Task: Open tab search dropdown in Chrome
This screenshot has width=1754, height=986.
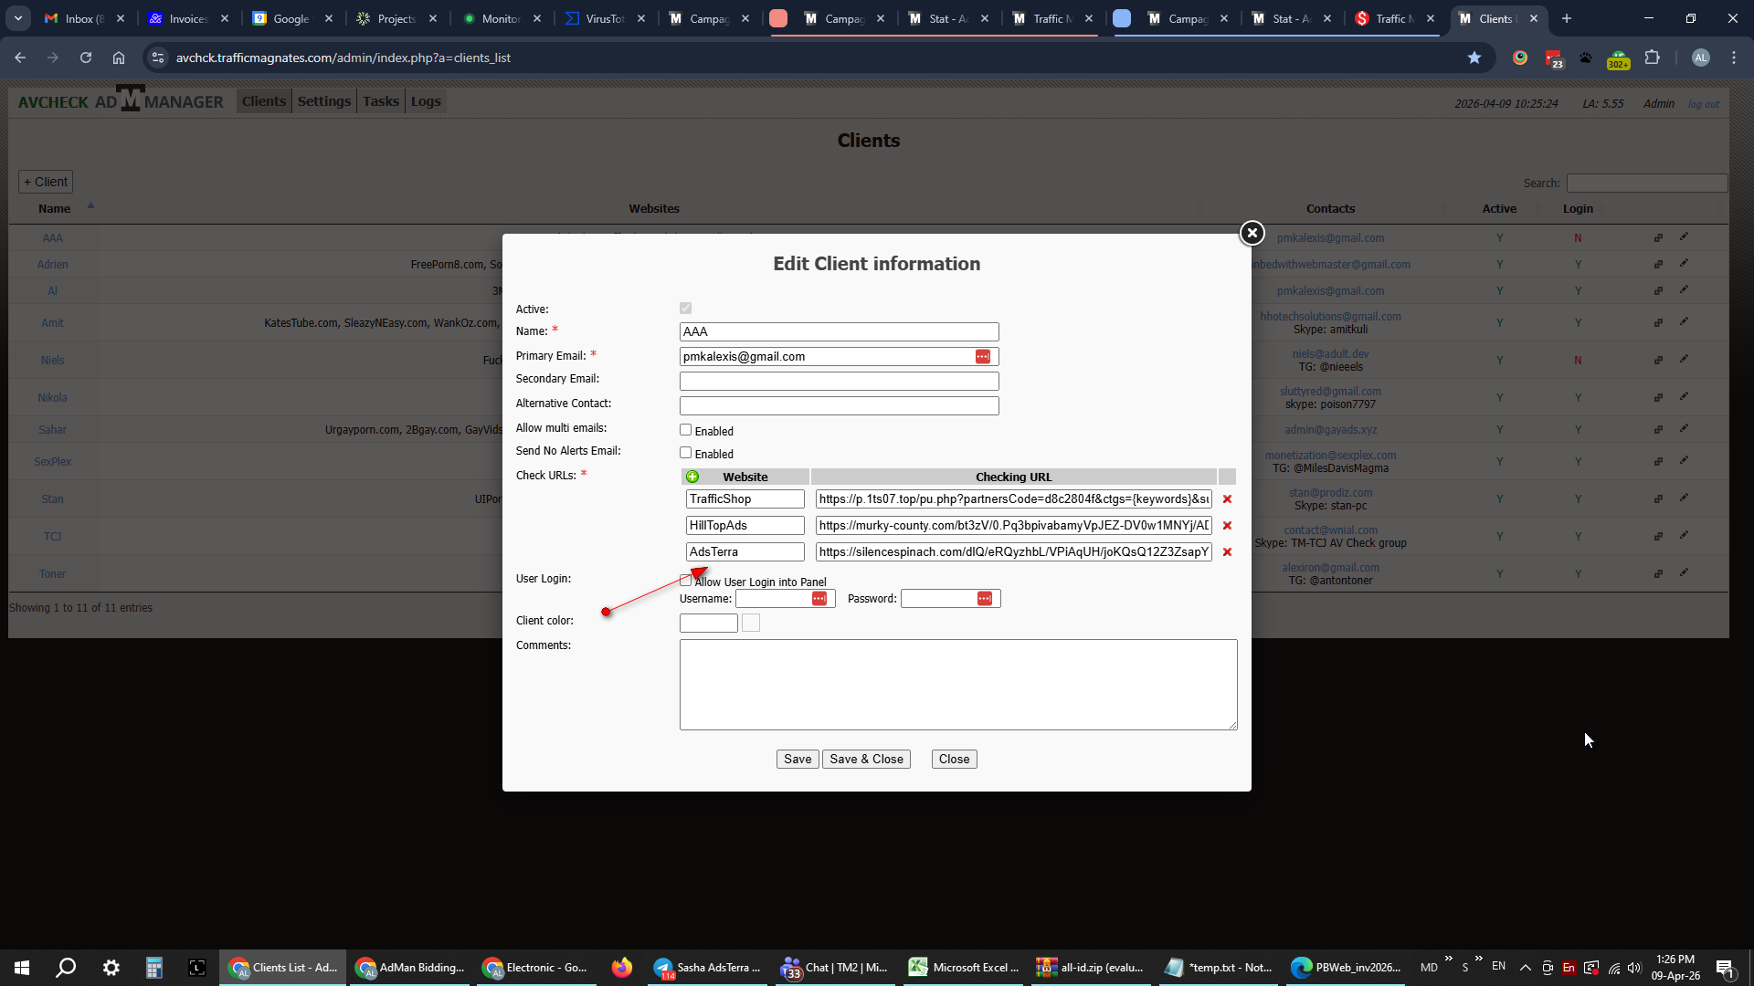Action: tap(18, 18)
